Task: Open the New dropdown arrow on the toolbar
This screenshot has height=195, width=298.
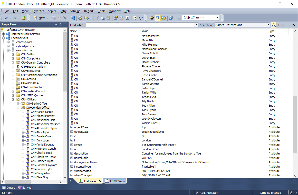Action: [x=47, y=18]
